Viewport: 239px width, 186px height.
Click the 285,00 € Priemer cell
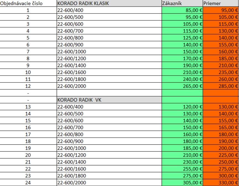(x=221, y=86)
